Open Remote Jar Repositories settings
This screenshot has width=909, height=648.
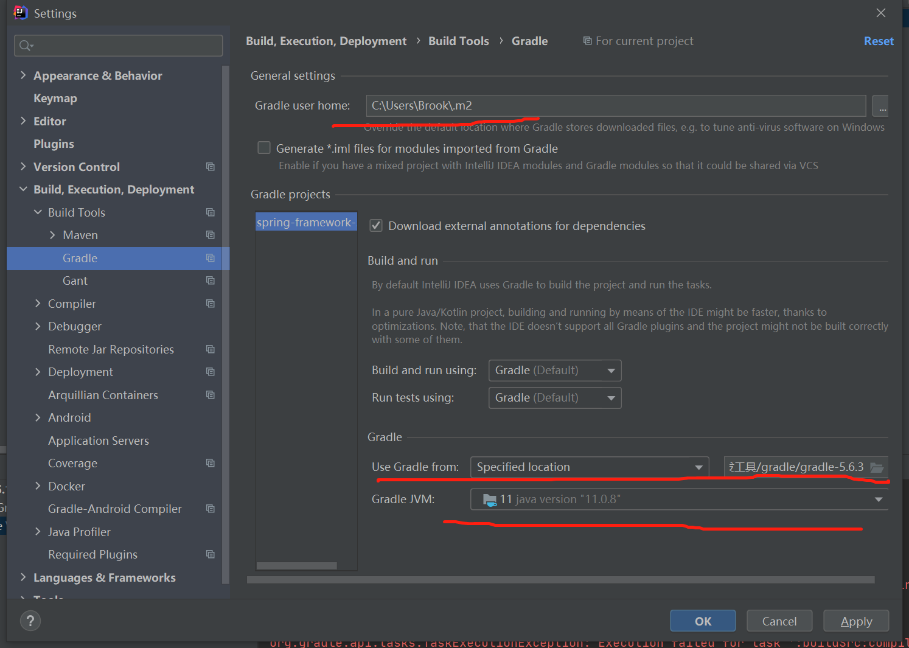[x=111, y=349]
